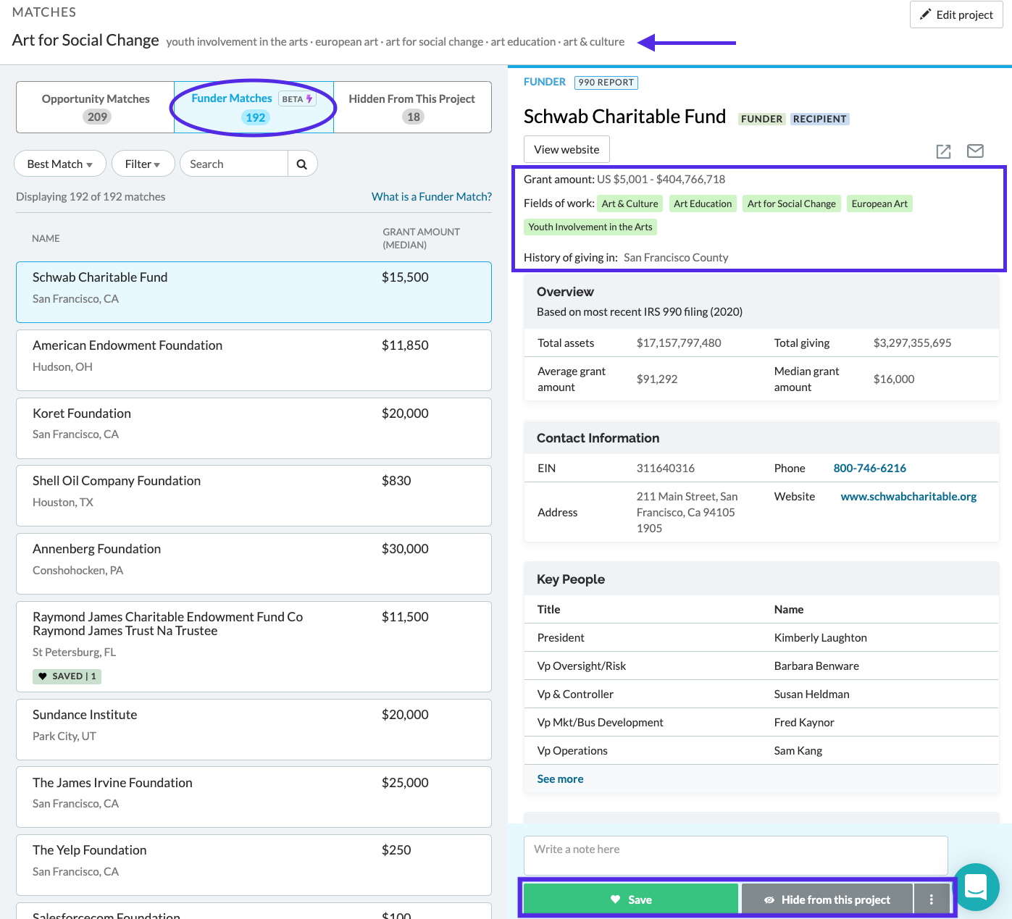1012x919 pixels.
Task: Click Art for Social Change tag
Action: [791, 203]
